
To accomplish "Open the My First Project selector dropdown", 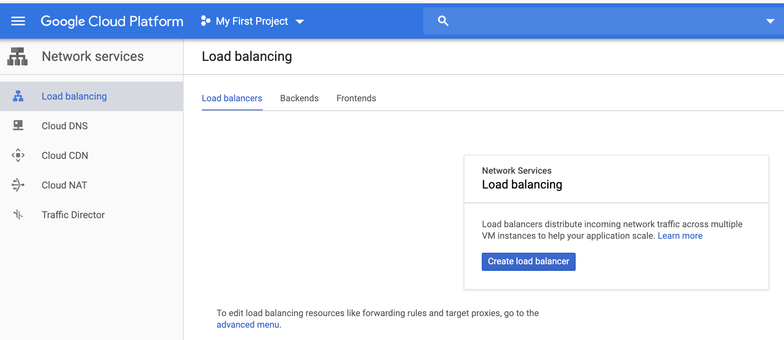I will [x=252, y=21].
